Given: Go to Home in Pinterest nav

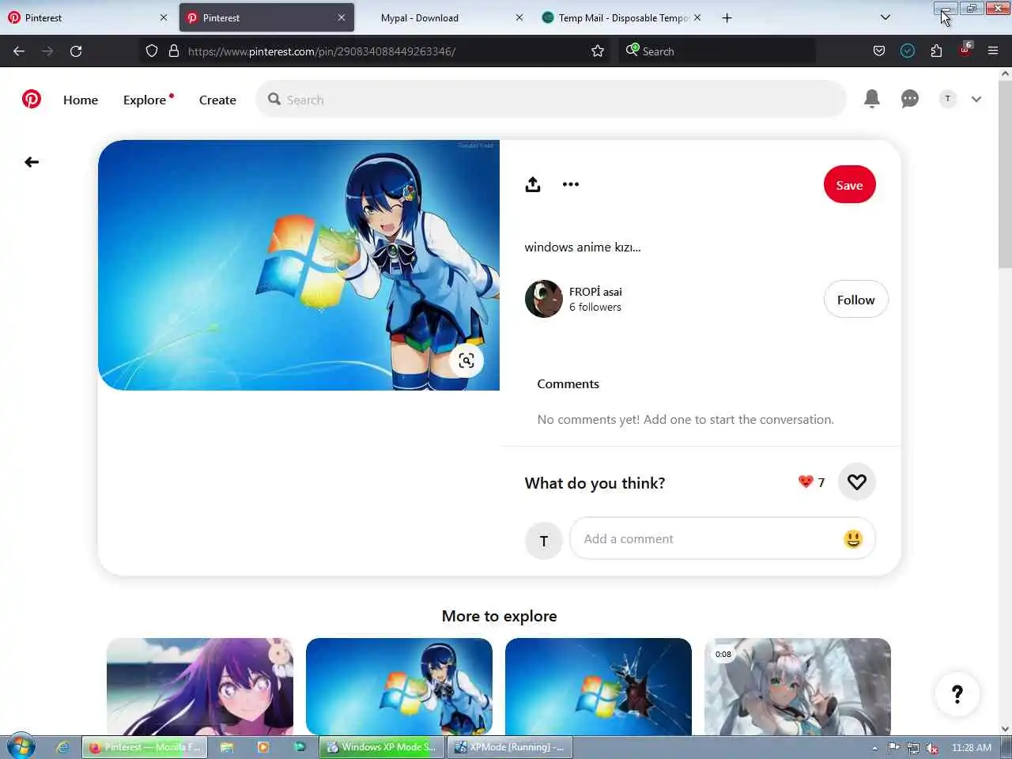Looking at the screenshot, I should pyautogui.click(x=81, y=100).
